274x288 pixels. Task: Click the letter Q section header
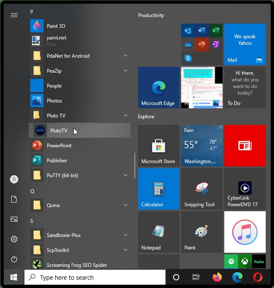pyautogui.click(x=32, y=191)
